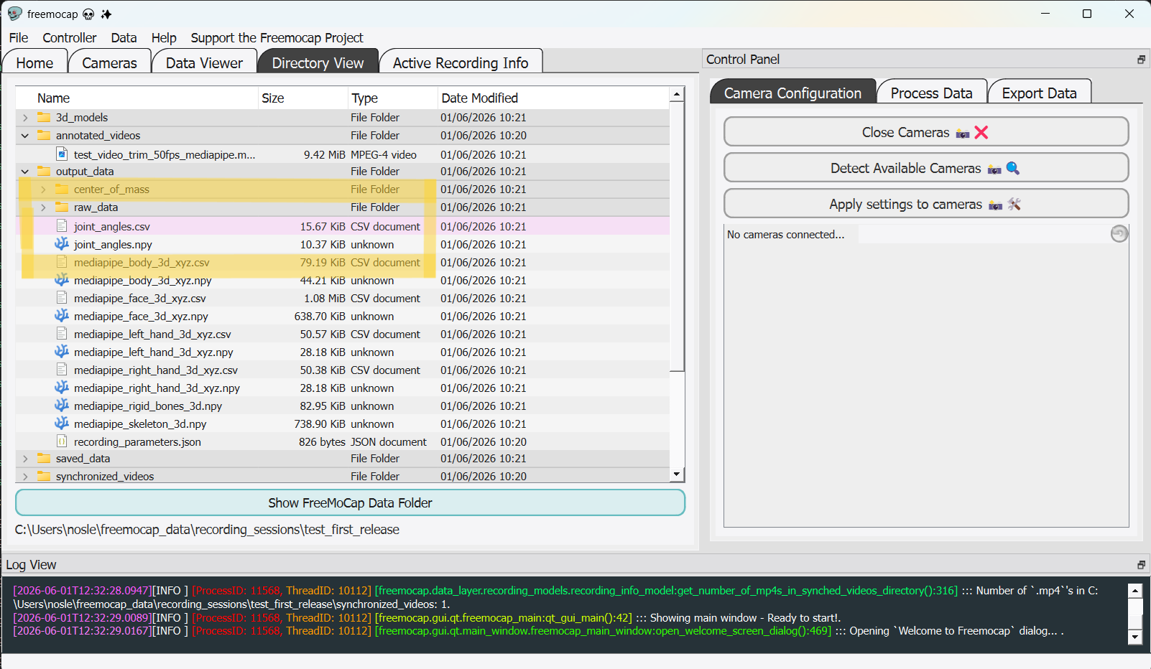The image size is (1151, 669).
Task: Switch to the Cameras tab
Action: [x=109, y=63]
